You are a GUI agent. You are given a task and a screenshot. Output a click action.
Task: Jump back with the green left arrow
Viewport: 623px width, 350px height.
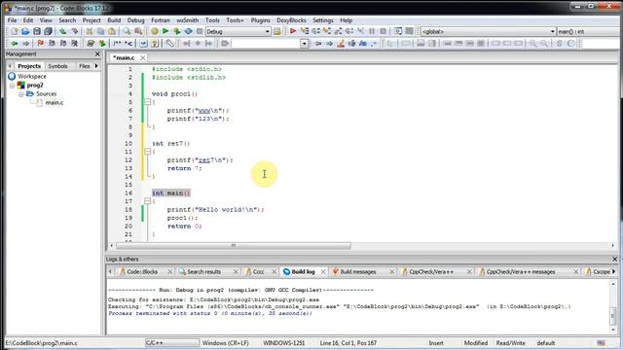[x=15, y=43]
